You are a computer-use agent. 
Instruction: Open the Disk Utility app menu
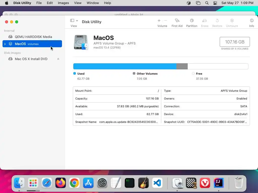[22, 3]
